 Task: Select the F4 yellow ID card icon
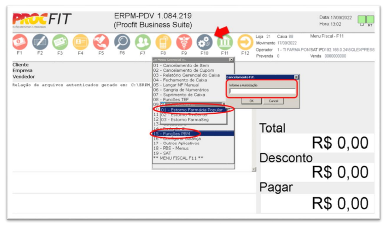pos(81,42)
